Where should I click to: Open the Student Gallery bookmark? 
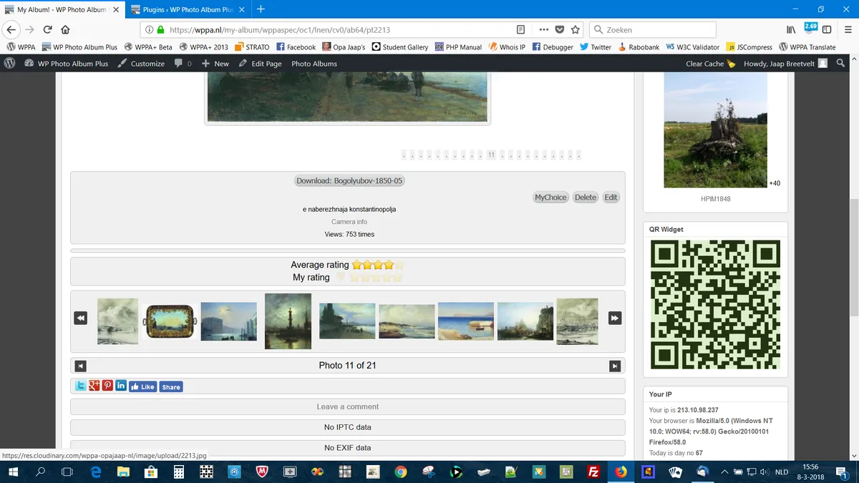coord(399,47)
